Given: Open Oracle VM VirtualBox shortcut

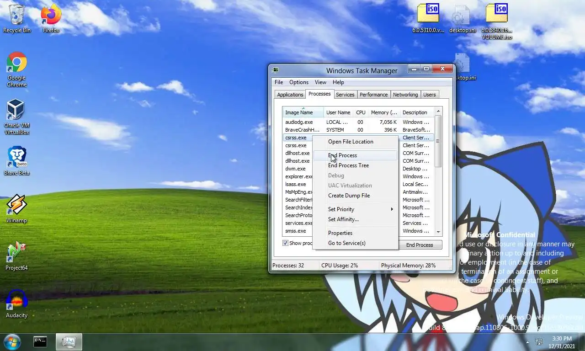Looking at the screenshot, I should [17, 117].
